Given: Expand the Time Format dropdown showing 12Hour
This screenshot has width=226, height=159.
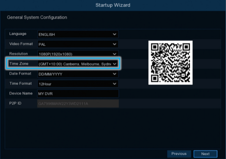Looking at the screenshot, I should click(x=77, y=84).
